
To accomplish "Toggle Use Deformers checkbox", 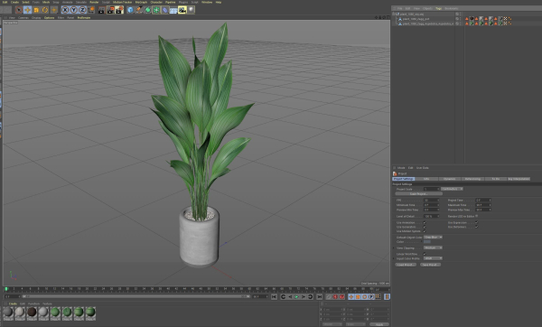I will pyautogui.click(x=476, y=227).
